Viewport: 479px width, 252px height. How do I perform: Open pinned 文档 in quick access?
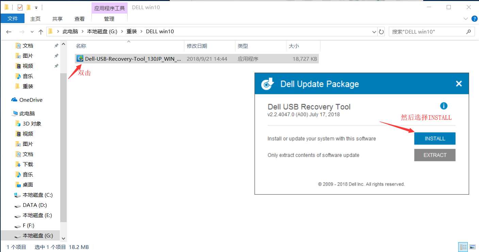point(28,45)
